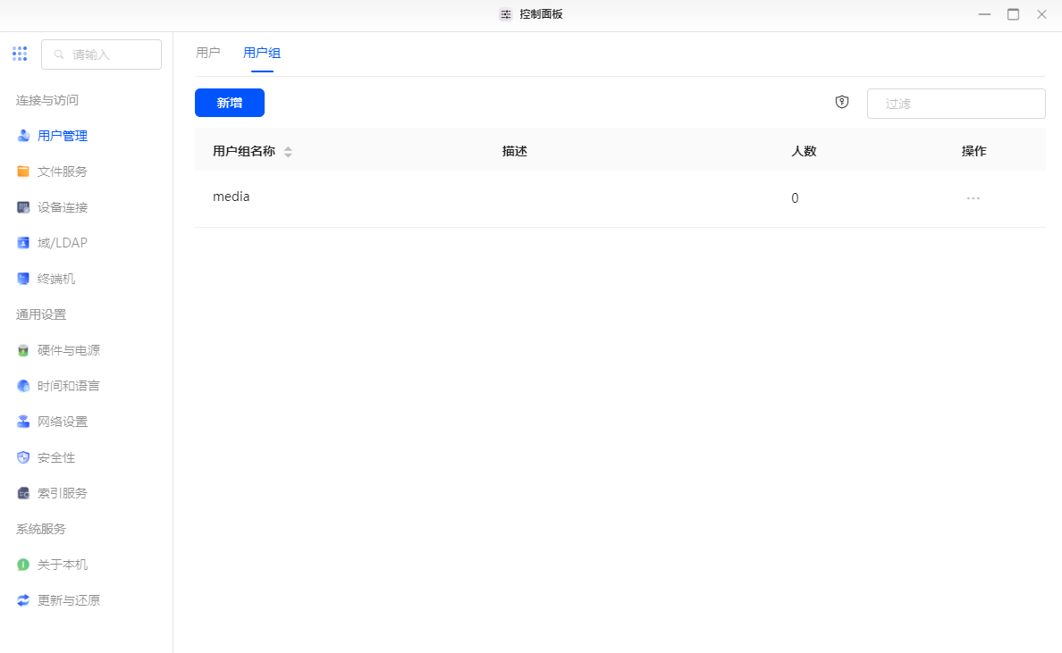1062x653 pixels.
Task: Click the 安全性 shield icon
Action: 23,458
